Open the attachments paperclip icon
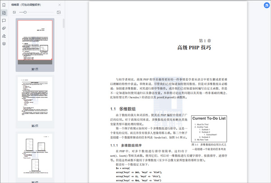271x183 pixels. [x=4, y=28]
